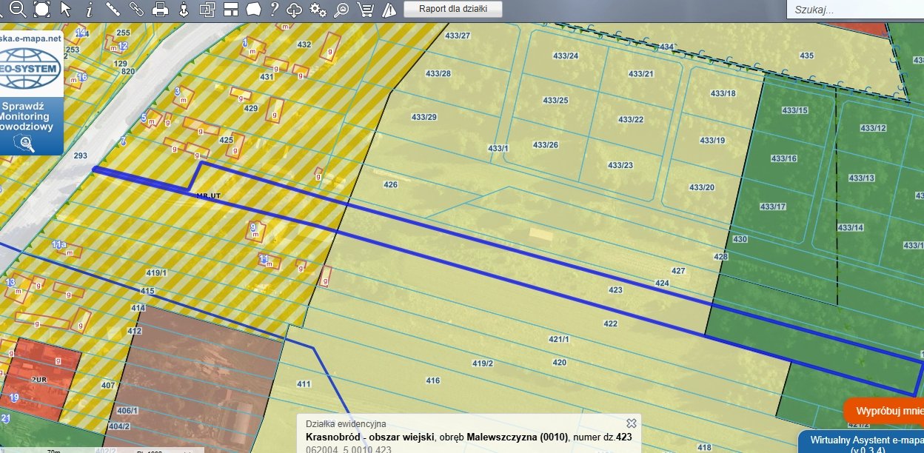The width and height of the screenshot is (924, 453).
Task: Click the chain link share icon
Action: [x=136, y=9]
